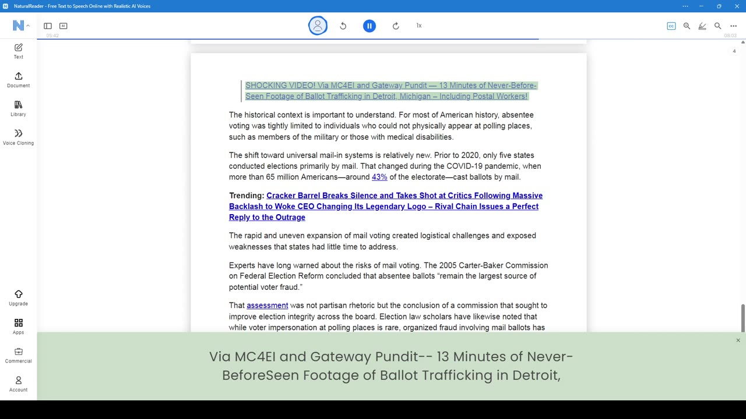This screenshot has width=746, height=419.
Task: Click the zoom magnifier icon
Action: [x=687, y=26]
